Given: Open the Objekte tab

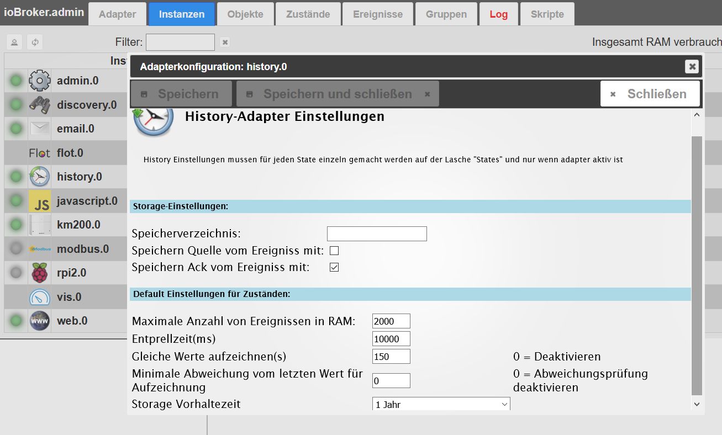Looking at the screenshot, I should pyautogui.click(x=245, y=14).
